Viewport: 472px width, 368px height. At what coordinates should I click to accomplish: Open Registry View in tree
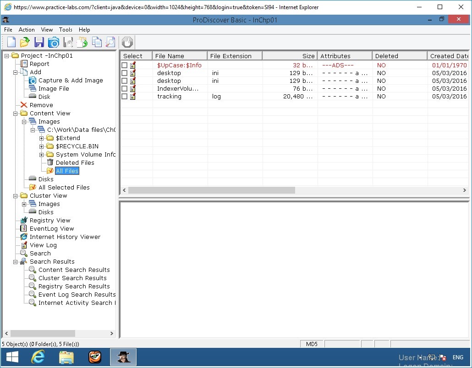coord(50,220)
